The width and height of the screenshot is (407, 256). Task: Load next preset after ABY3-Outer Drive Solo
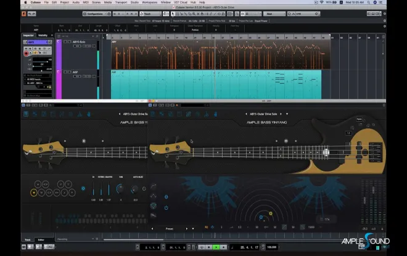click(281, 114)
